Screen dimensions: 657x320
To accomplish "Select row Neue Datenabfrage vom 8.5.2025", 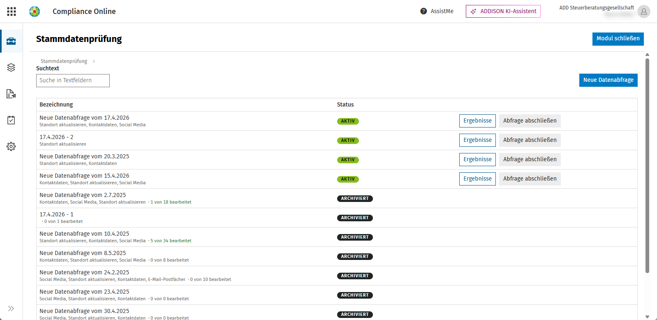I will point(337,256).
